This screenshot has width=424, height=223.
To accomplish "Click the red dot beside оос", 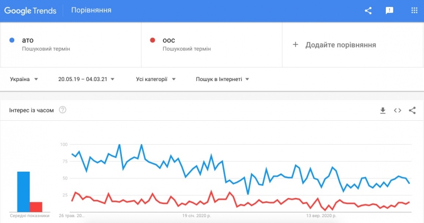I will tap(153, 40).
